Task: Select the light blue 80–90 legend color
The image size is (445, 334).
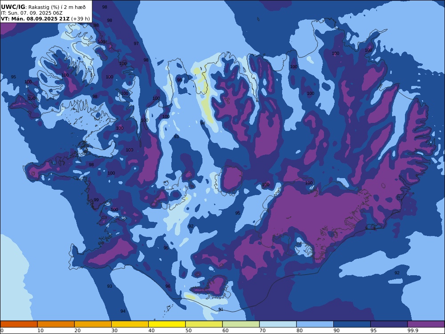Action: [x=315, y=324]
